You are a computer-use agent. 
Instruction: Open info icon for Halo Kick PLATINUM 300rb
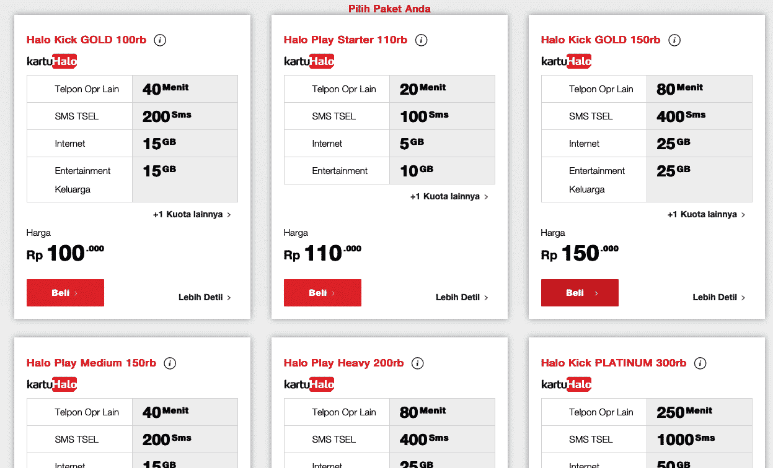point(700,363)
